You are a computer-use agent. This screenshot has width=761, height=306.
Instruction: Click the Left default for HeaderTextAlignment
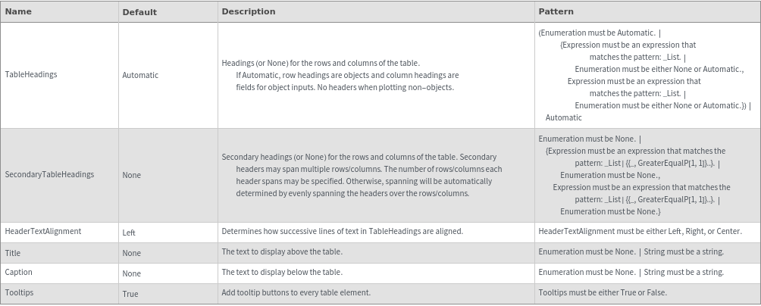click(129, 233)
